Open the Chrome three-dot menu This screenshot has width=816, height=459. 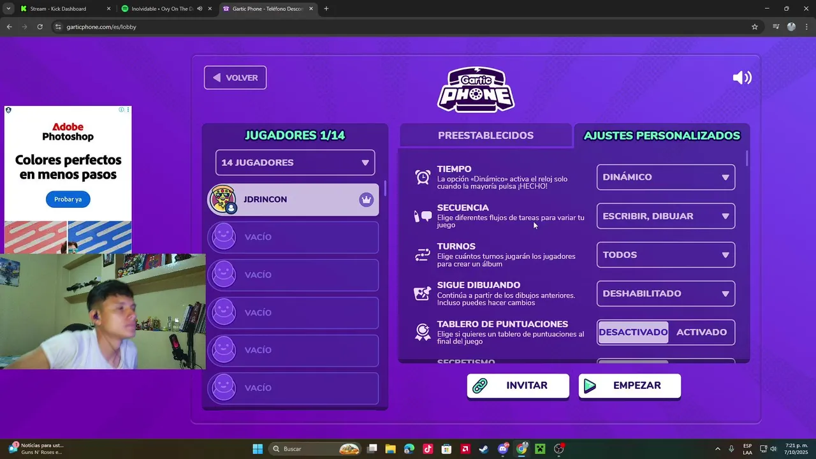coord(806,27)
